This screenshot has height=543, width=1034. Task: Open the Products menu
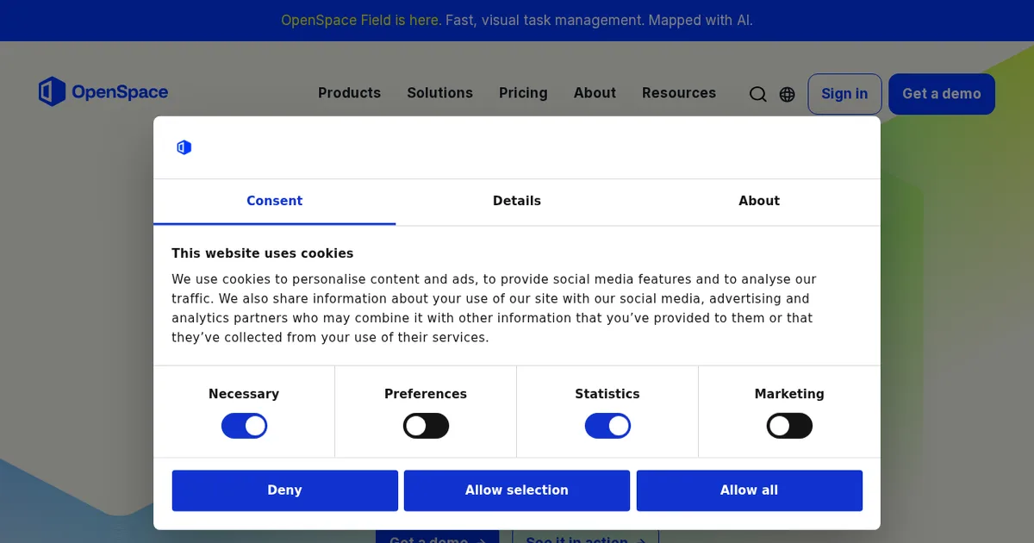tap(349, 93)
